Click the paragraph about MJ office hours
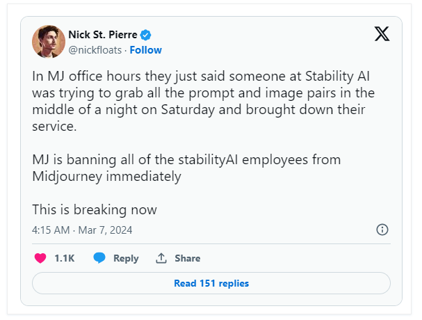Image resolution: width=422 pixels, height=320 pixels. (203, 101)
